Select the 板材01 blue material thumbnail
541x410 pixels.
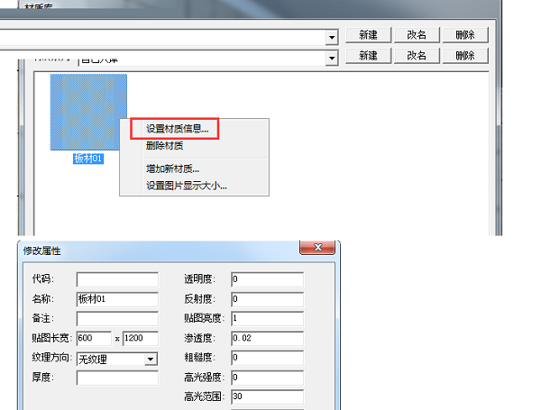88,112
